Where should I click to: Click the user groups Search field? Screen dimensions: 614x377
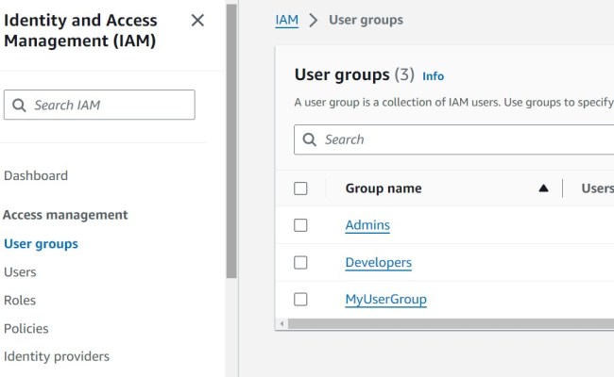[x=453, y=139]
